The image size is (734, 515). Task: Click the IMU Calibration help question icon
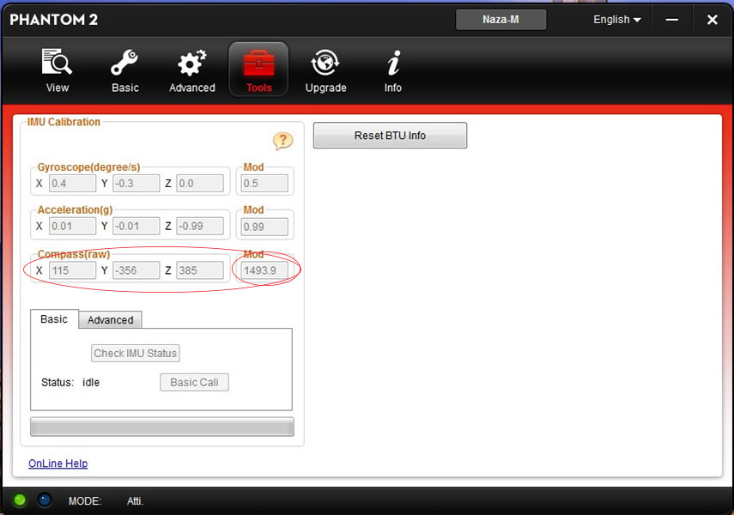[282, 141]
